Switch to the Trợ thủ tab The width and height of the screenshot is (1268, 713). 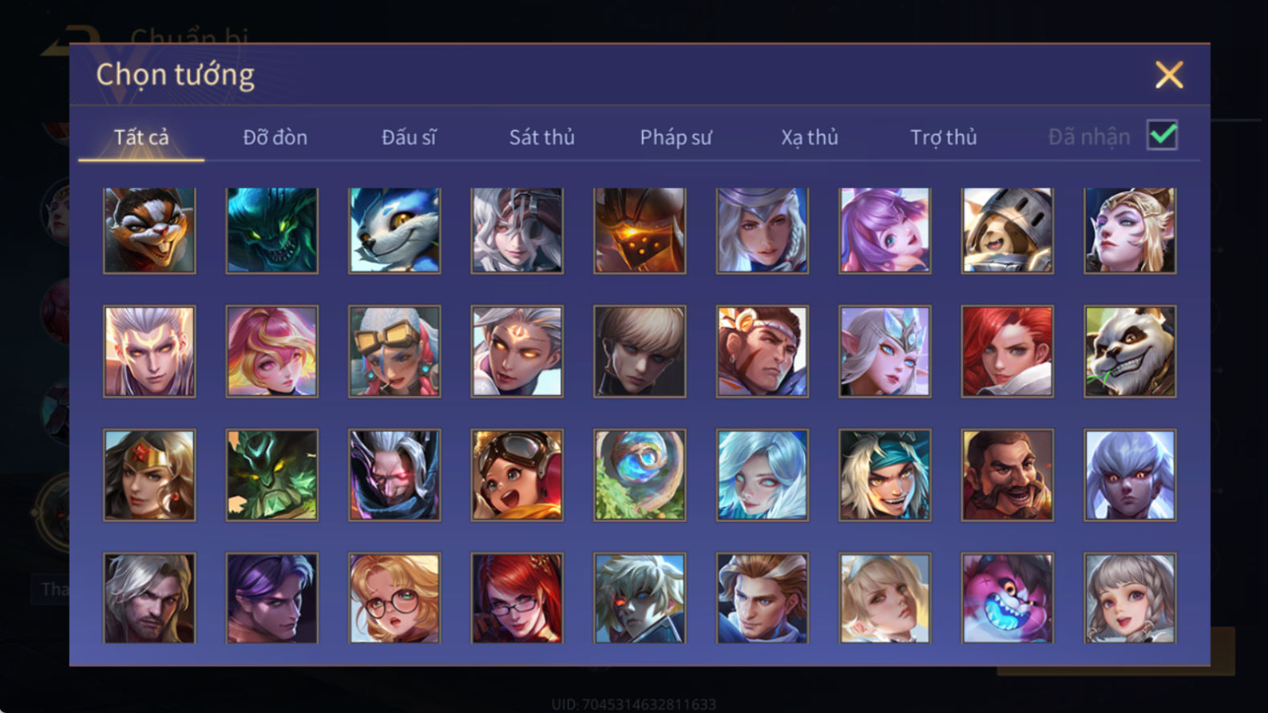point(944,138)
